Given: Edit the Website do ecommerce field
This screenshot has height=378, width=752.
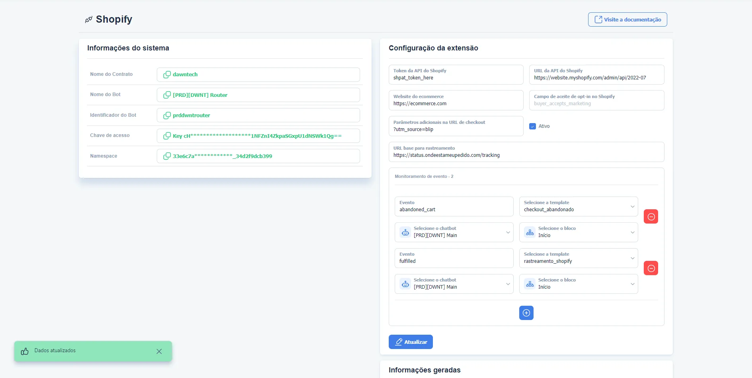Looking at the screenshot, I should click(x=456, y=100).
